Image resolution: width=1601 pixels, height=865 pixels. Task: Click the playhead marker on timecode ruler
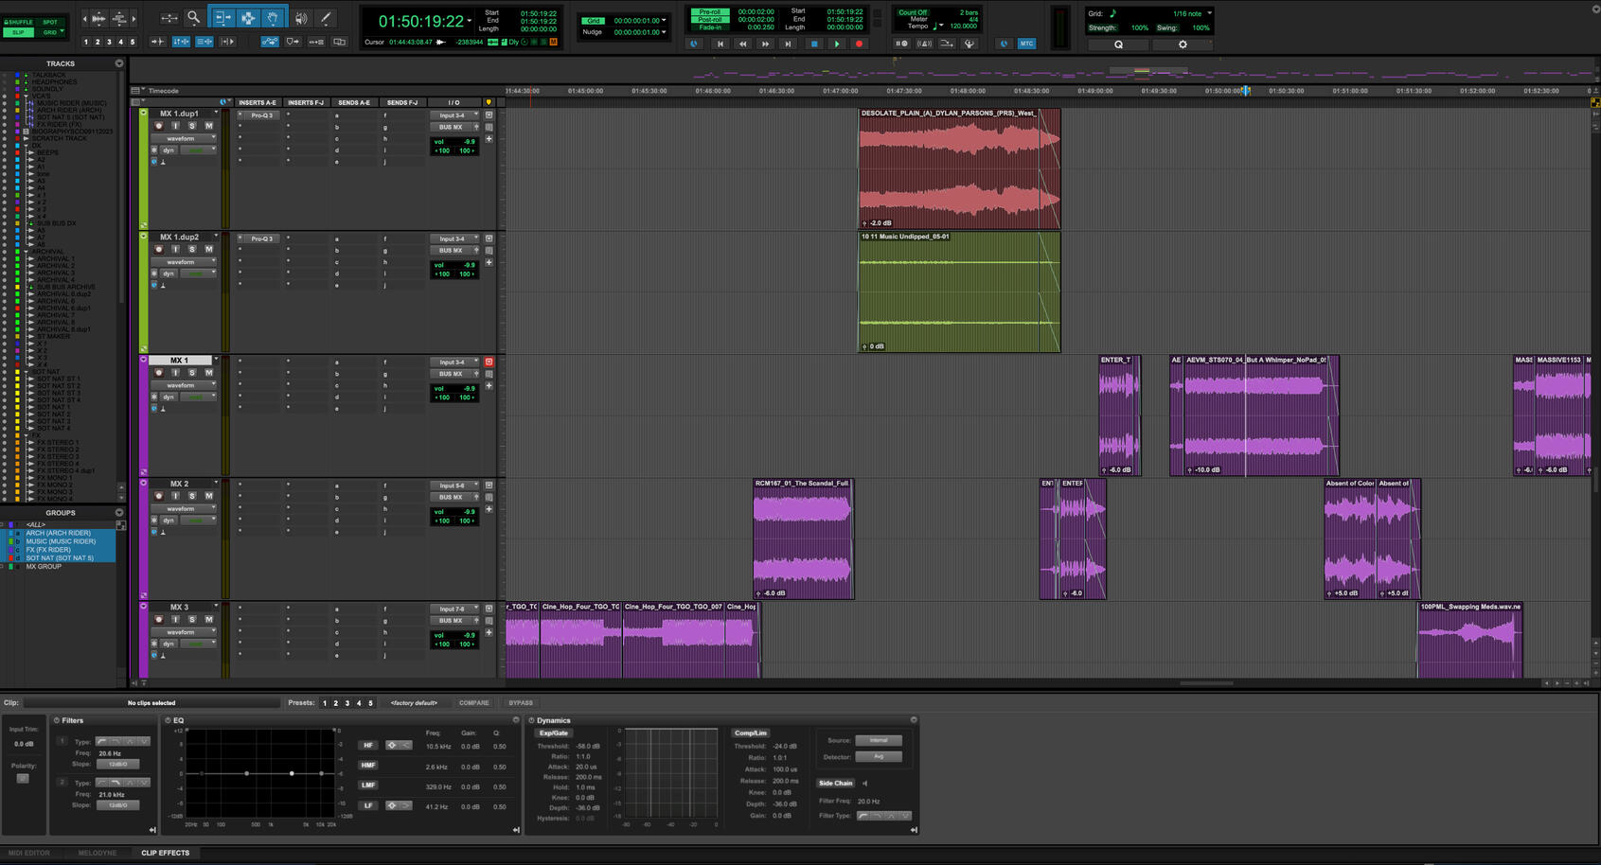tap(1246, 91)
